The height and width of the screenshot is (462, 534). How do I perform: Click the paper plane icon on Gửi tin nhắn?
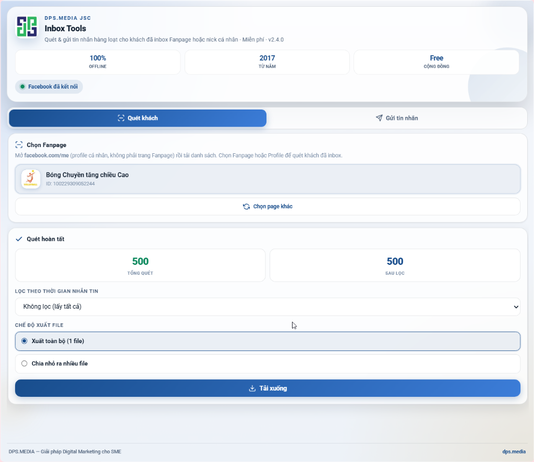pyautogui.click(x=379, y=118)
